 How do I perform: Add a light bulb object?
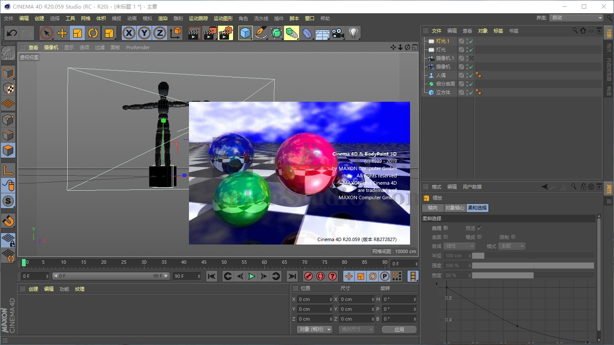click(353, 33)
